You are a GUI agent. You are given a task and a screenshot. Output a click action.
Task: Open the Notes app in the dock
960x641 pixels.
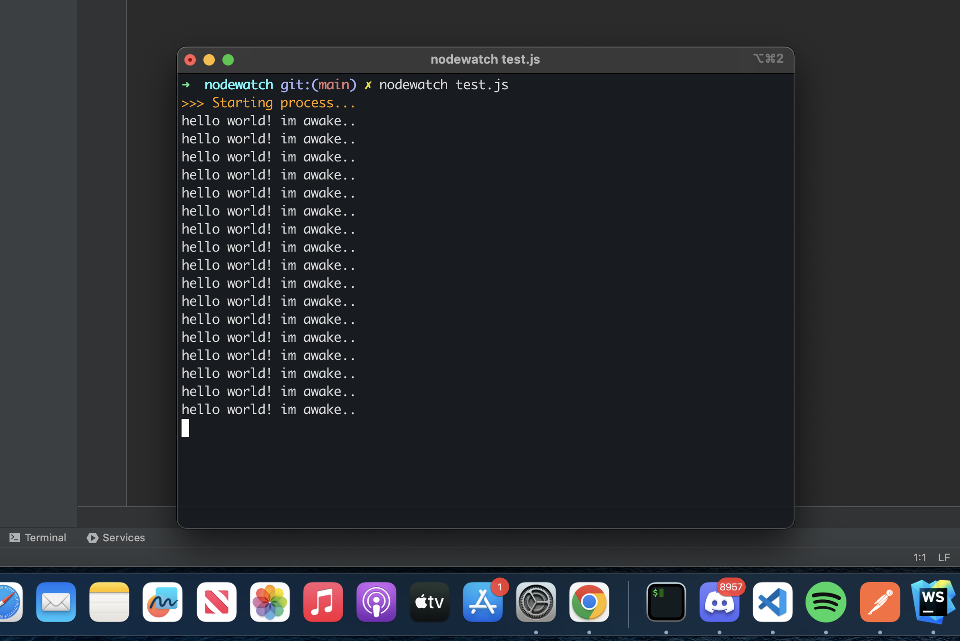(x=109, y=602)
